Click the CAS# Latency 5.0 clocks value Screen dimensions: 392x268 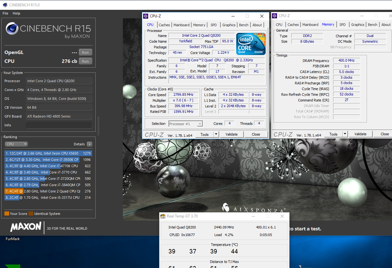pyautogui.click(x=346, y=72)
